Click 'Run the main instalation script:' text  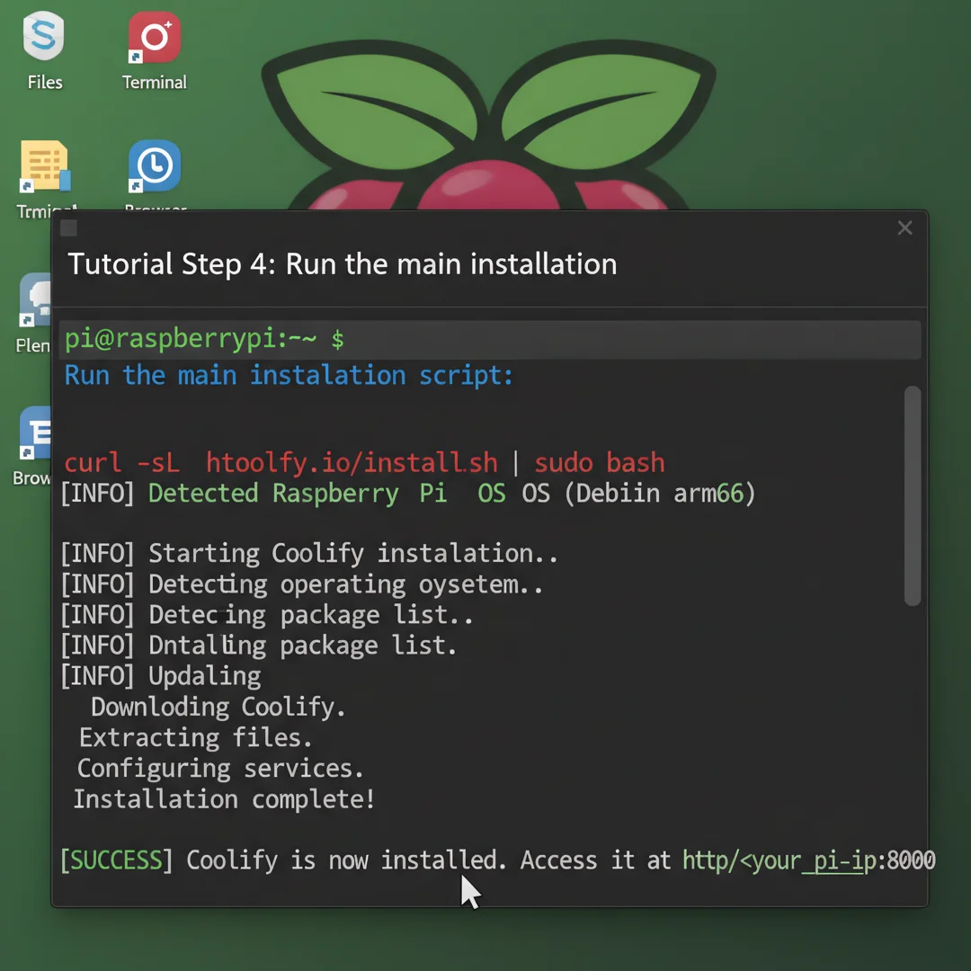(x=289, y=375)
